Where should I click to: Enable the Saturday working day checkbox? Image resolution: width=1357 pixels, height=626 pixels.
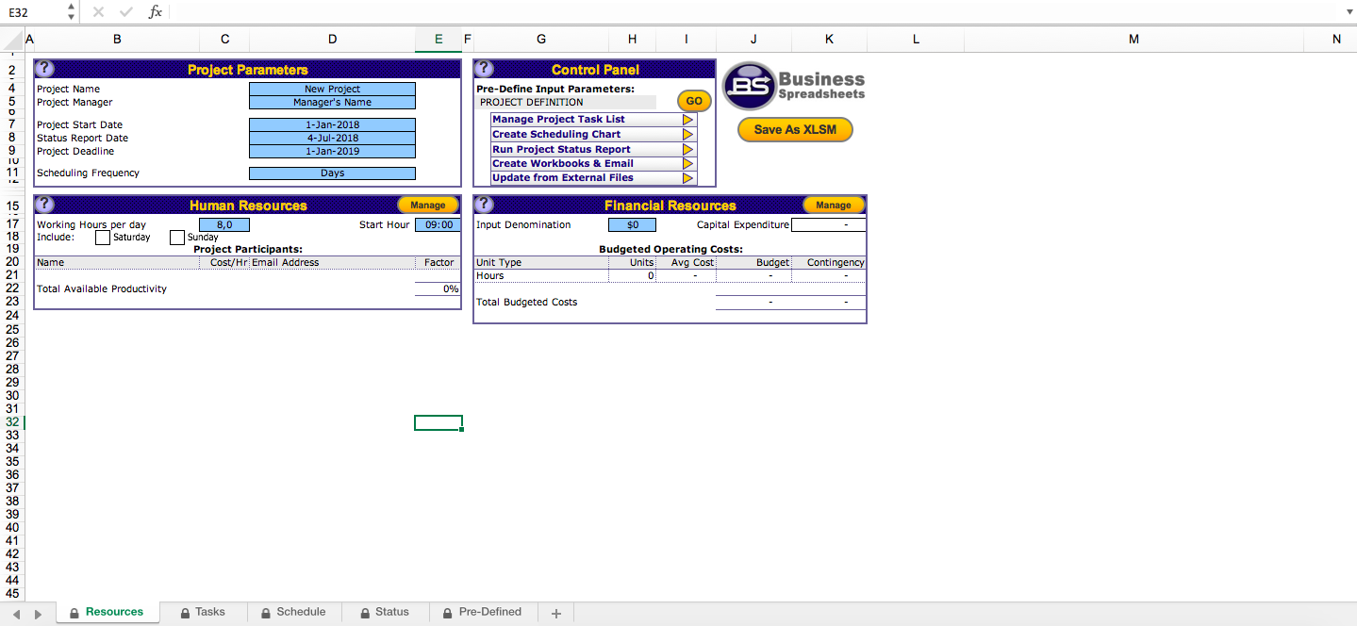pyautogui.click(x=102, y=237)
